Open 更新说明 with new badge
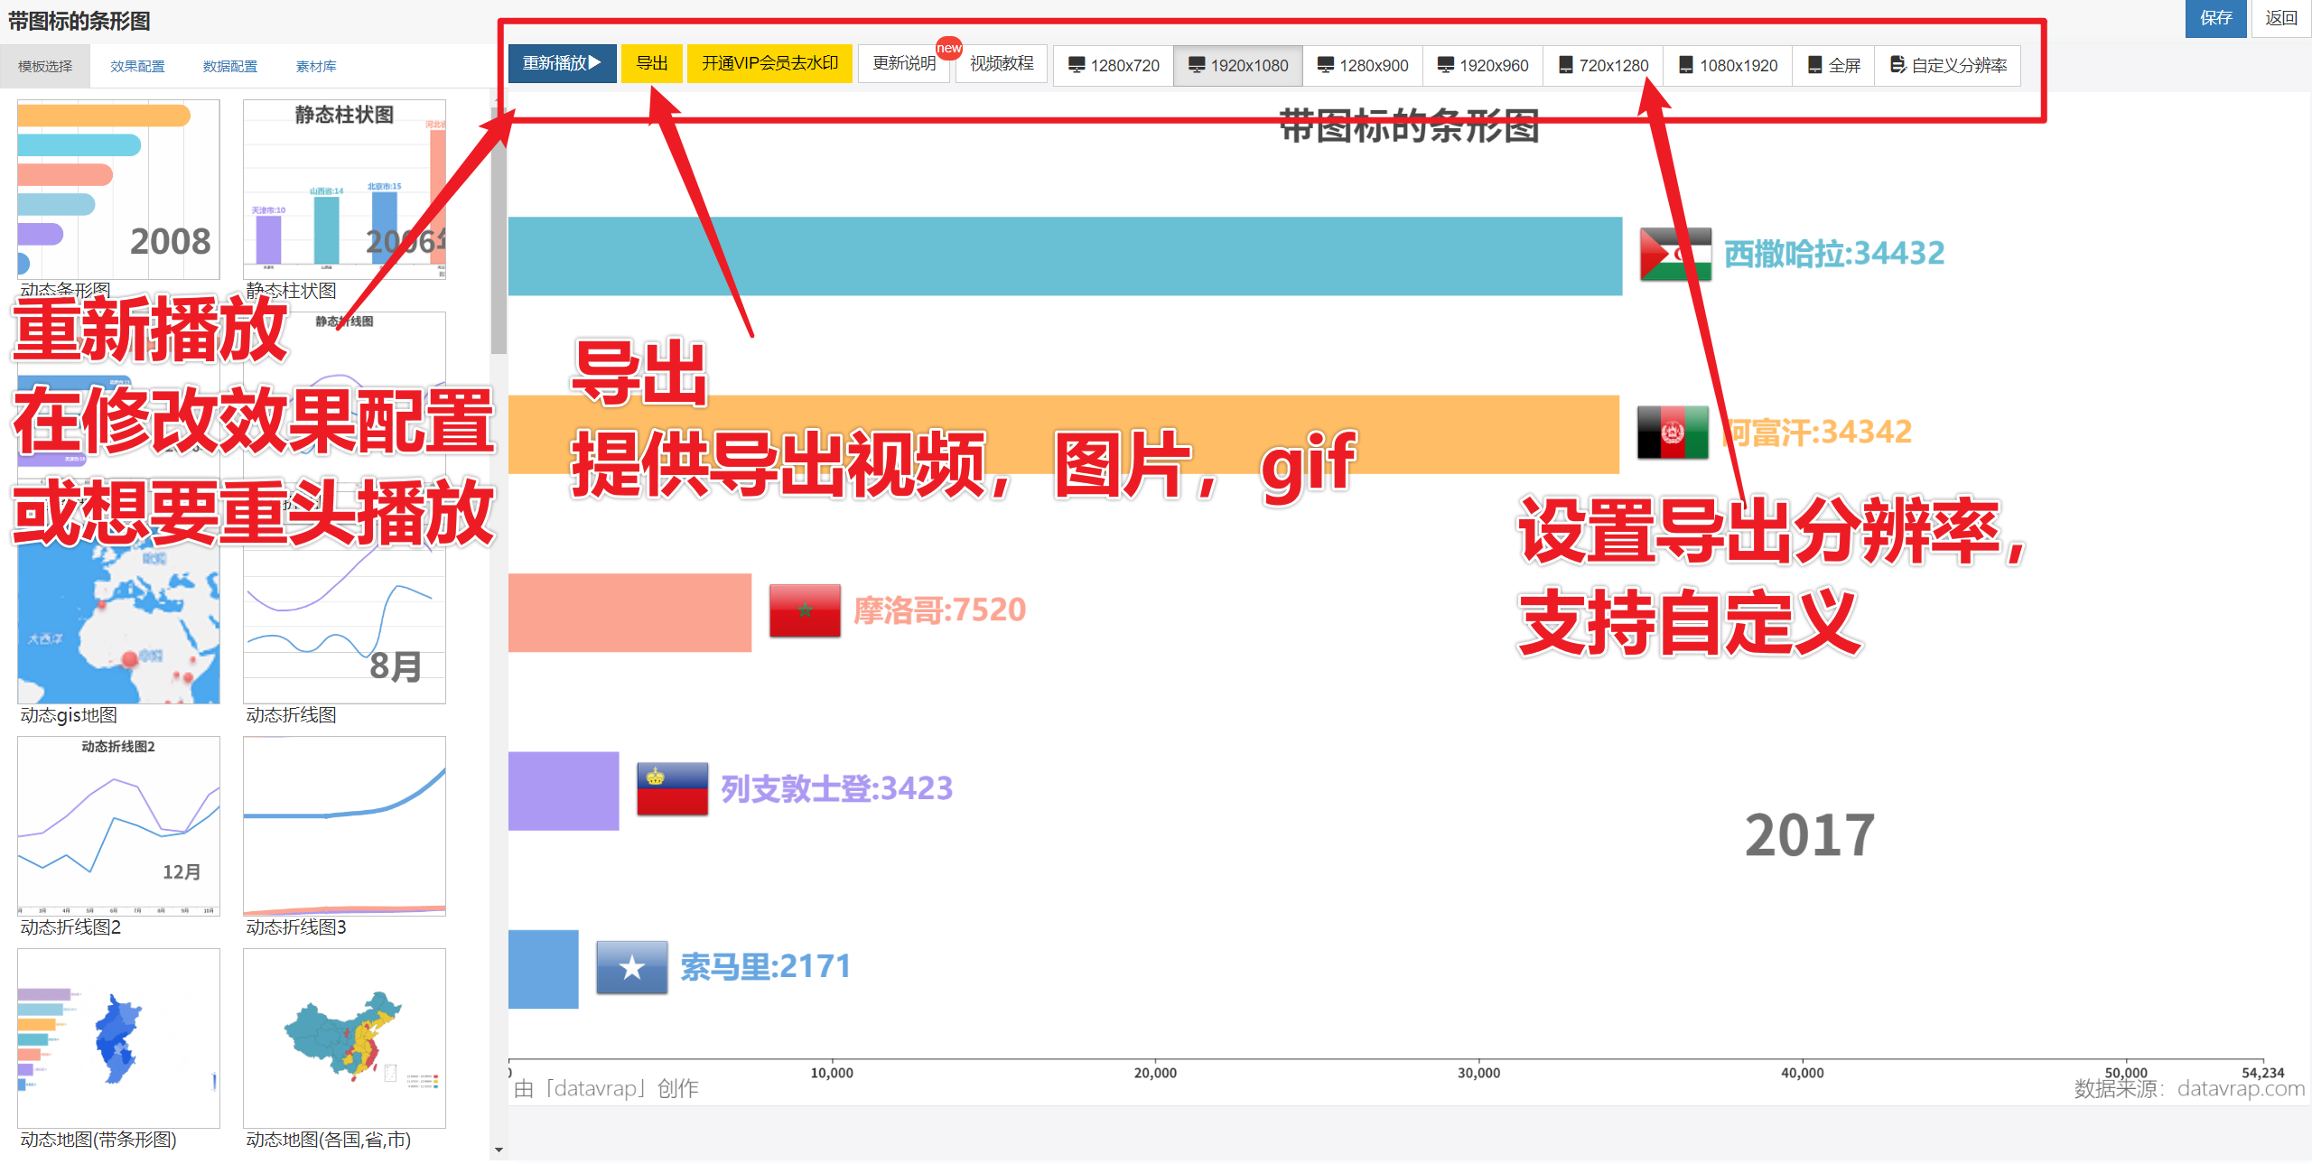The height and width of the screenshot is (1164, 2312). pyautogui.click(x=904, y=63)
